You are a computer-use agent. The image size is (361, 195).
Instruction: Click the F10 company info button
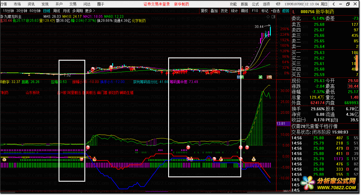(255, 11)
